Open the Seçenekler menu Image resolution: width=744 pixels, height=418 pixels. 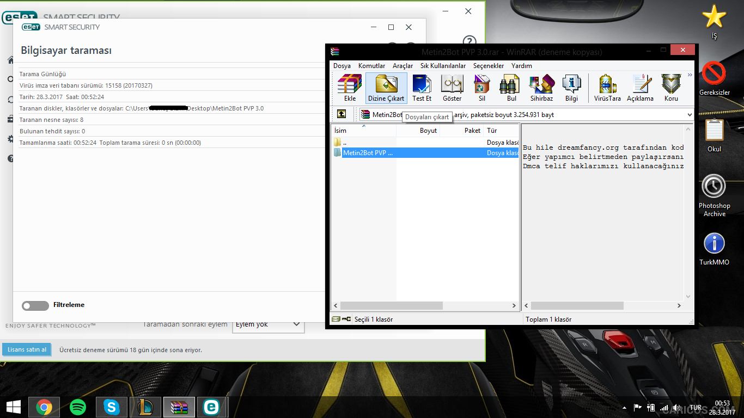coord(489,66)
